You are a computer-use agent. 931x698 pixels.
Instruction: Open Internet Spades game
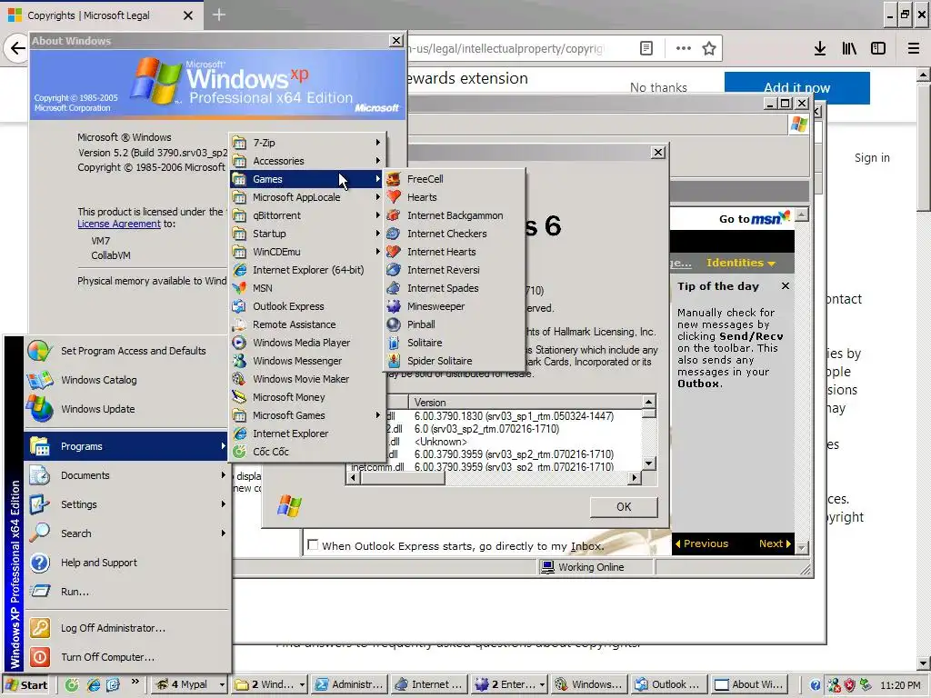pyautogui.click(x=455, y=288)
